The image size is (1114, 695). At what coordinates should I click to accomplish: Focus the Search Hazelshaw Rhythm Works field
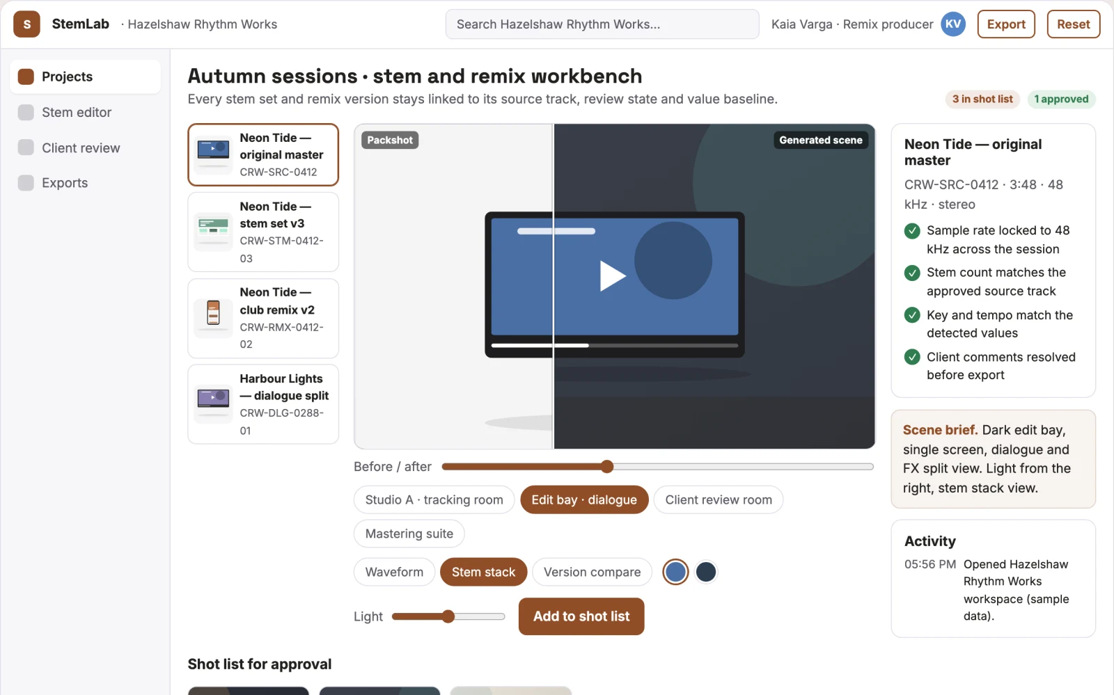(x=602, y=24)
